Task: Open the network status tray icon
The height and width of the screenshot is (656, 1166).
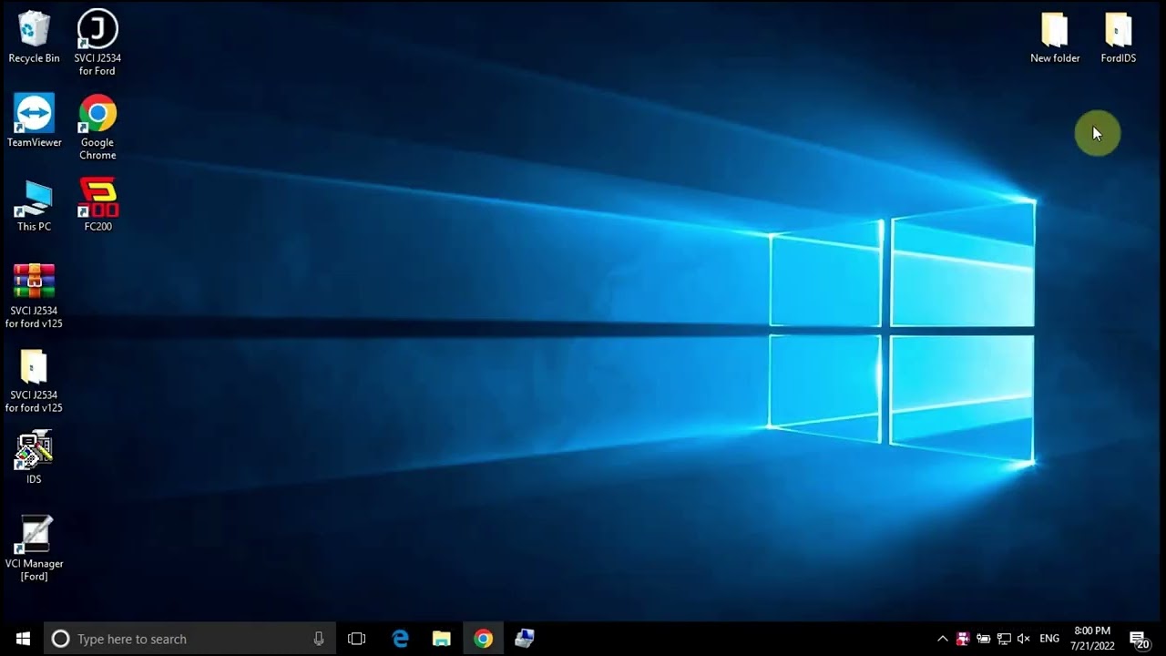Action: (x=1004, y=639)
